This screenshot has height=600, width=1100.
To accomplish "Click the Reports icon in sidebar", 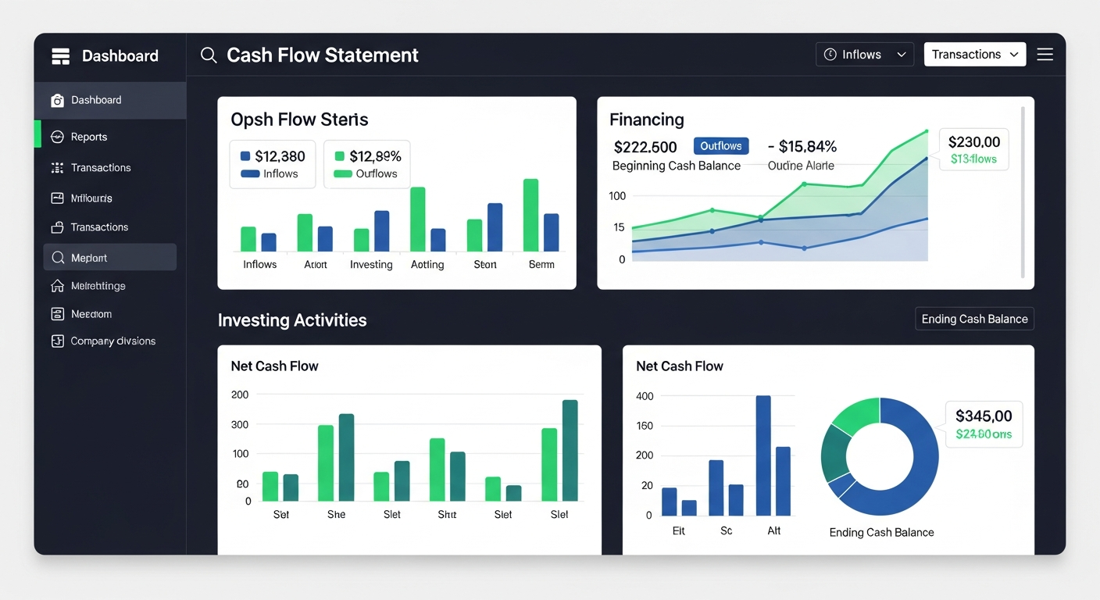I will [57, 137].
